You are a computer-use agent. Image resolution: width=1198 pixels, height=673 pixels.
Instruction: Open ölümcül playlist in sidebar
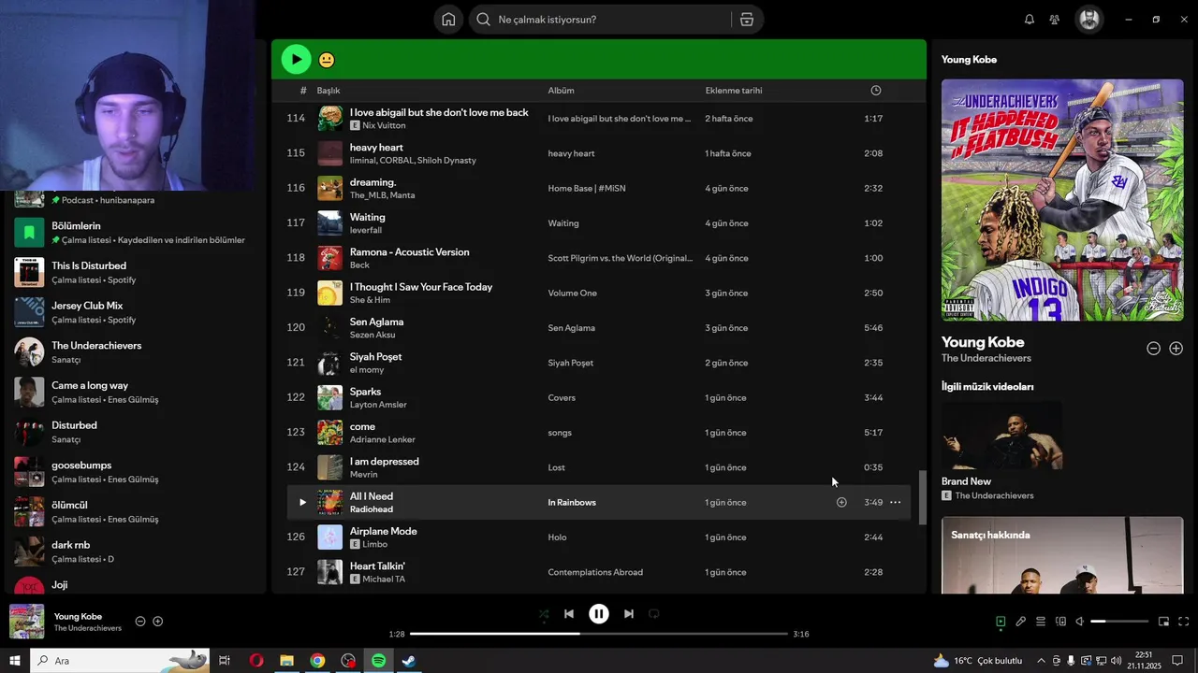134,511
